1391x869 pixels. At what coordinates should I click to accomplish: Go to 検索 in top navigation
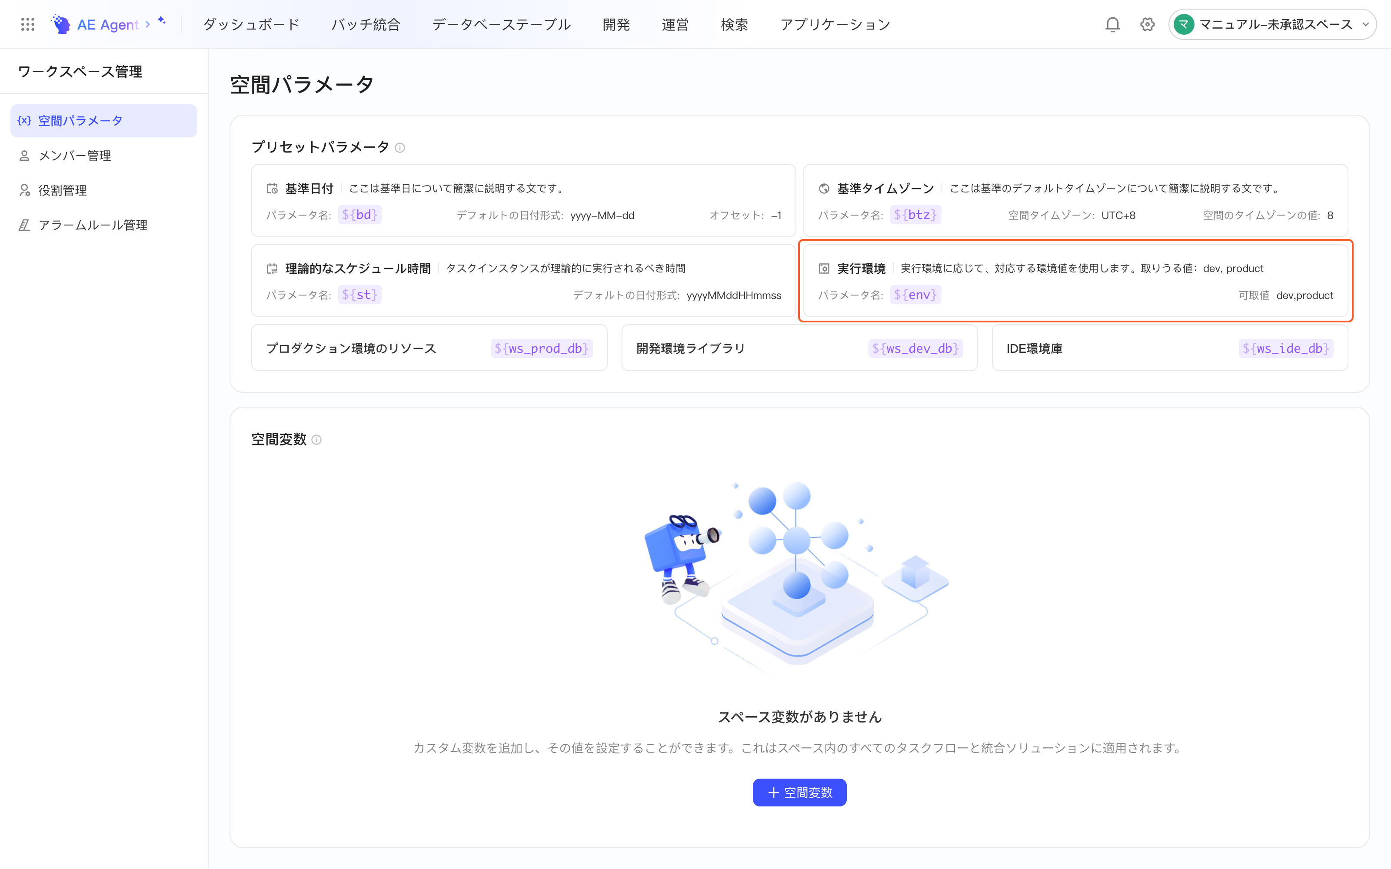[735, 24]
